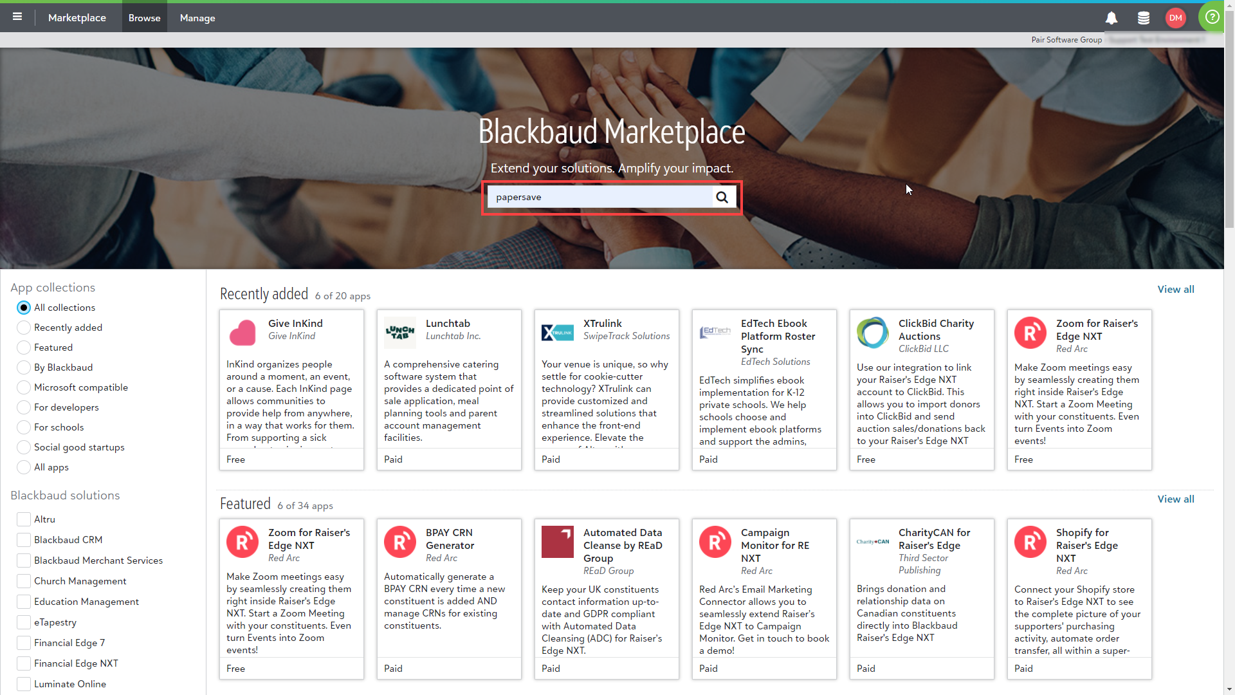Open the notifications bell
This screenshot has height=695, width=1235.
(x=1111, y=18)
